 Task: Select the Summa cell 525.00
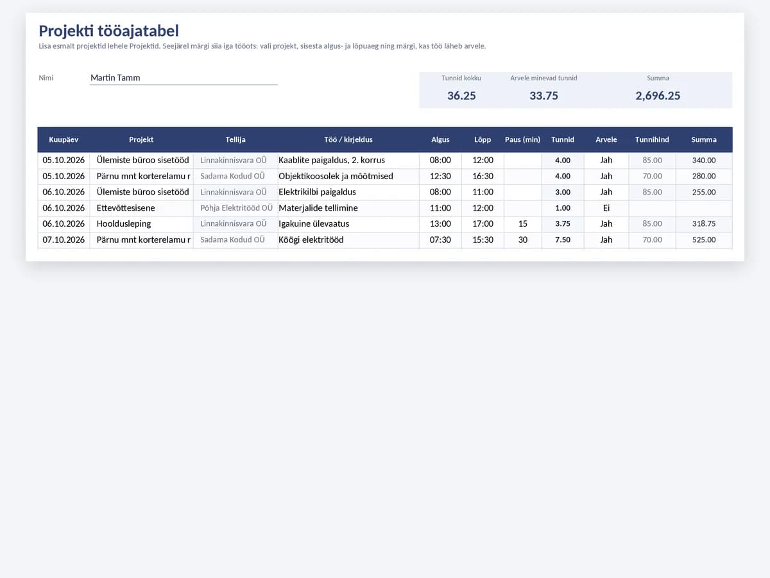click(704, 240)
